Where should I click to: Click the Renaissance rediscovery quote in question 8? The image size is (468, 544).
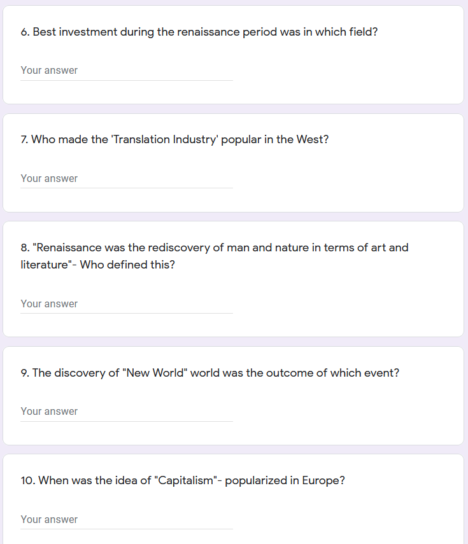pyautogui.click(x=214, y=256)
